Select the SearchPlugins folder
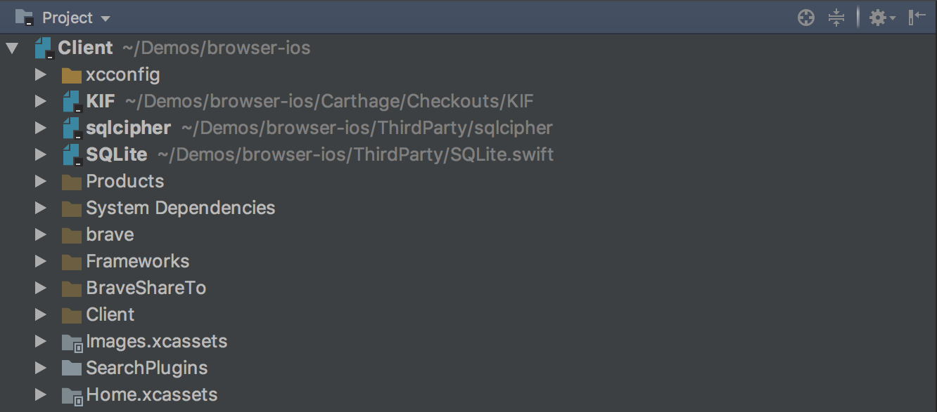937x412 pixels. coord(146,368)
